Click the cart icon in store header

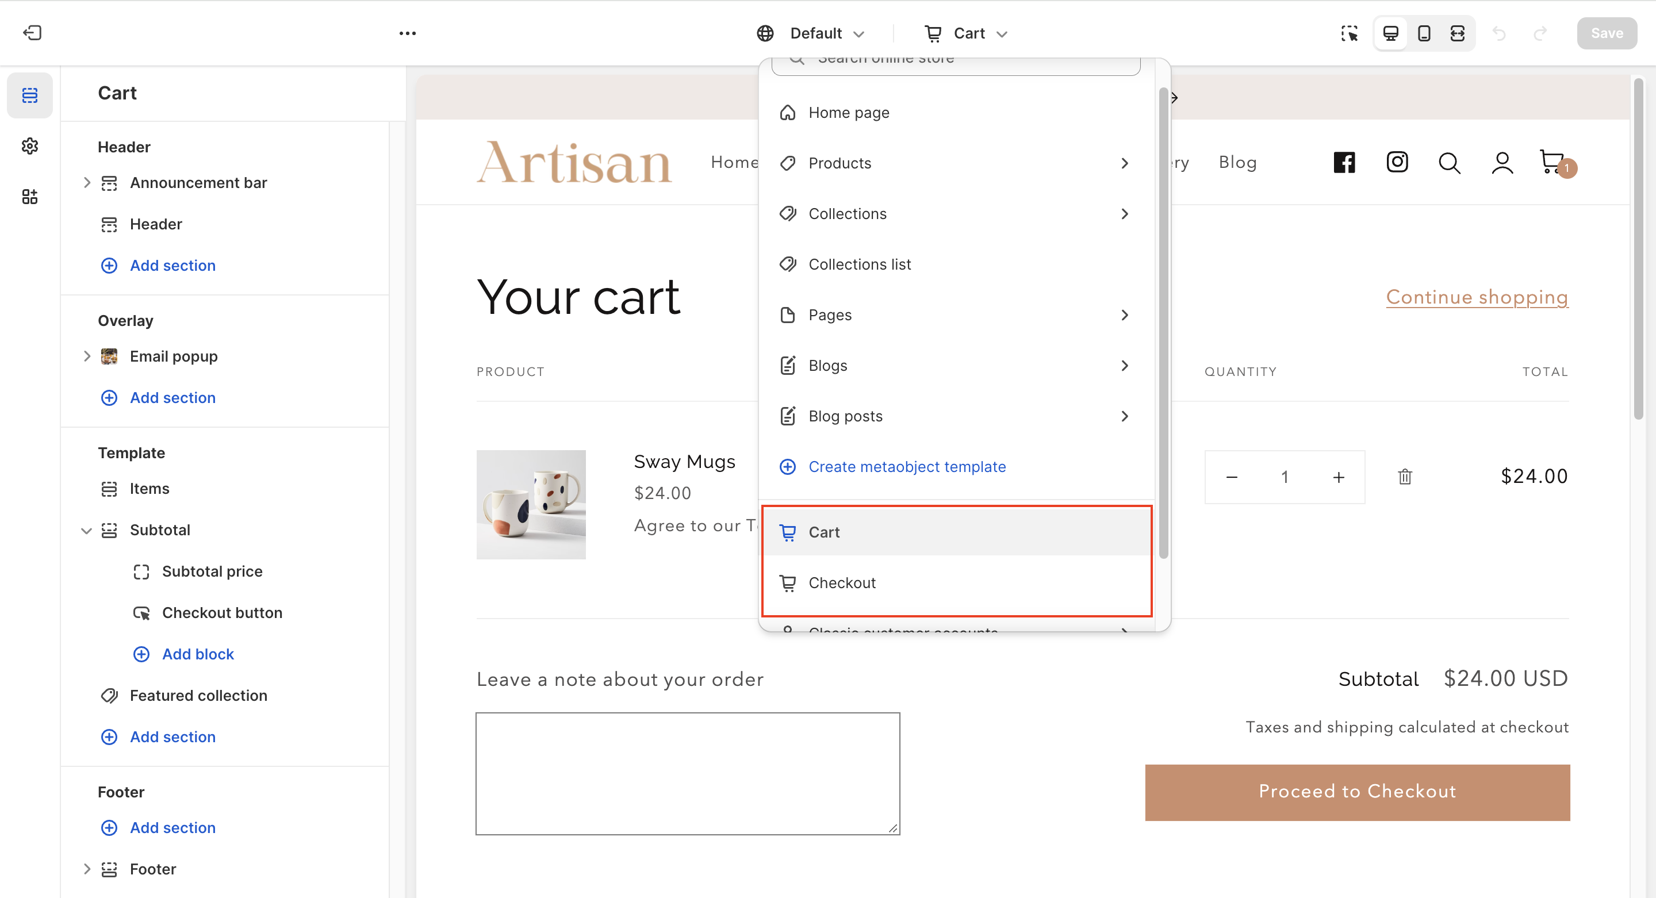1553,162
